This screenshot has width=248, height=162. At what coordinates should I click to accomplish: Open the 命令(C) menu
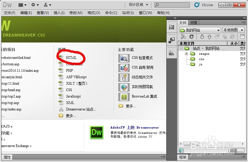111,13
